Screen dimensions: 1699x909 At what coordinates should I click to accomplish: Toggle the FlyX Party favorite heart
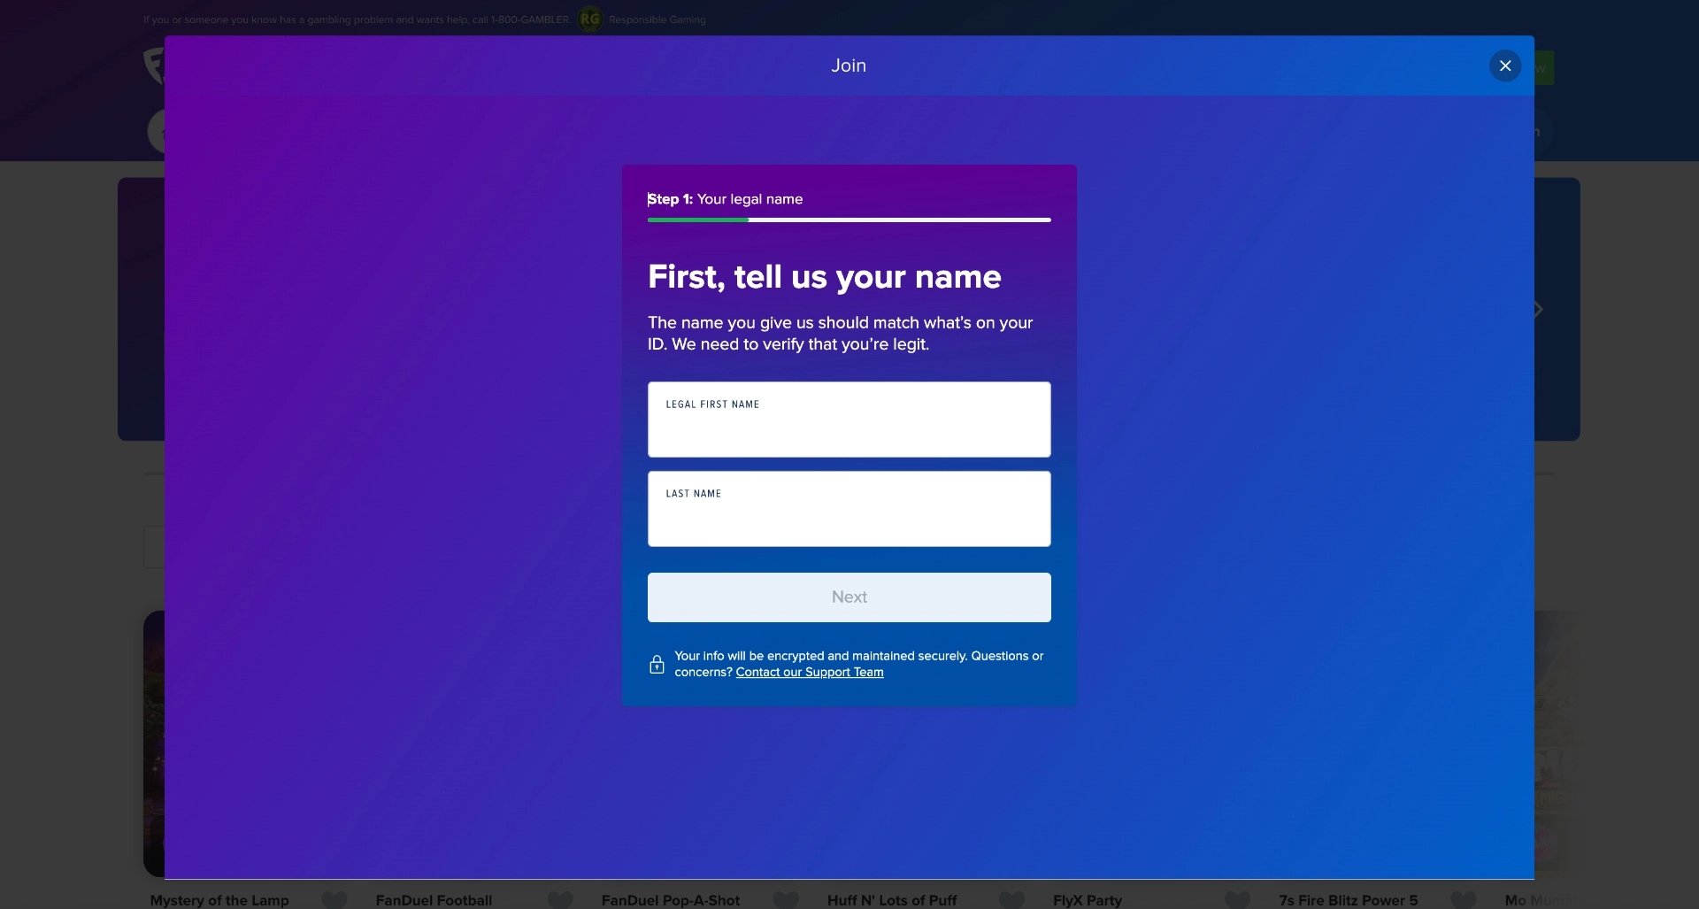[1236, 899]
